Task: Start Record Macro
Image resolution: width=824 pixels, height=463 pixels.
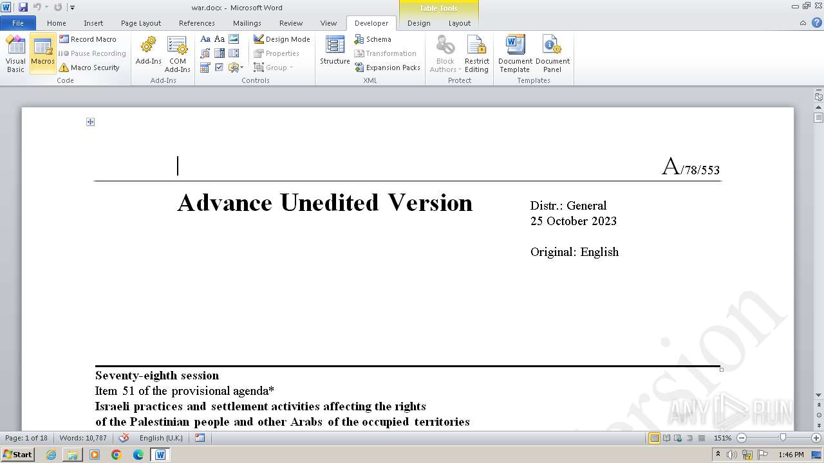Action: point(88,39)
